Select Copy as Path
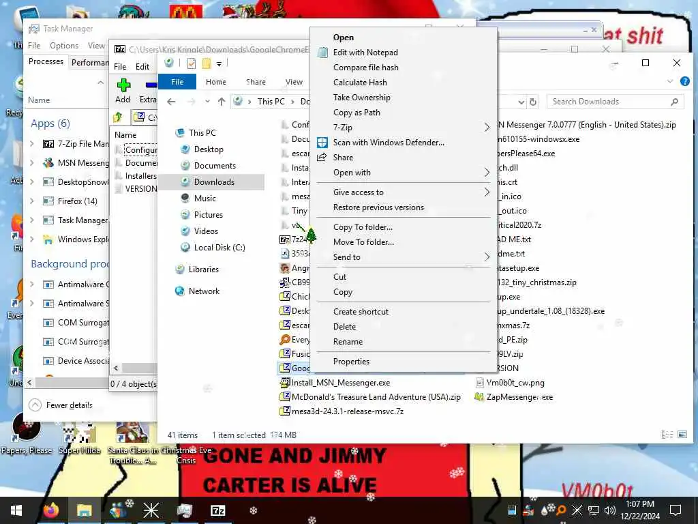698x524 pixels. tap(356, 113)
